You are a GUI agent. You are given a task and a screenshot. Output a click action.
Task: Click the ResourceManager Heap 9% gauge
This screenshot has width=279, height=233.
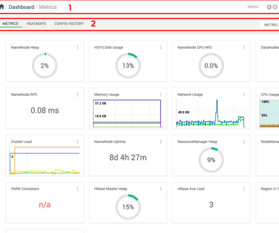[x=211, y=160]
